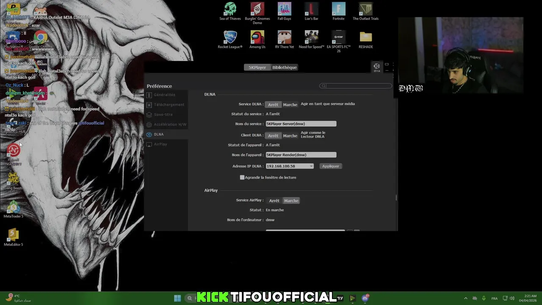Open Gang Beasts desktop shortcut

pos(14,181)
